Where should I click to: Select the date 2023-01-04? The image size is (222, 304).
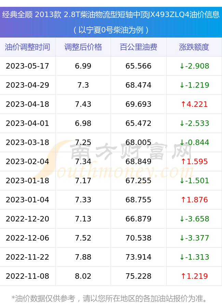coord(28,200)
